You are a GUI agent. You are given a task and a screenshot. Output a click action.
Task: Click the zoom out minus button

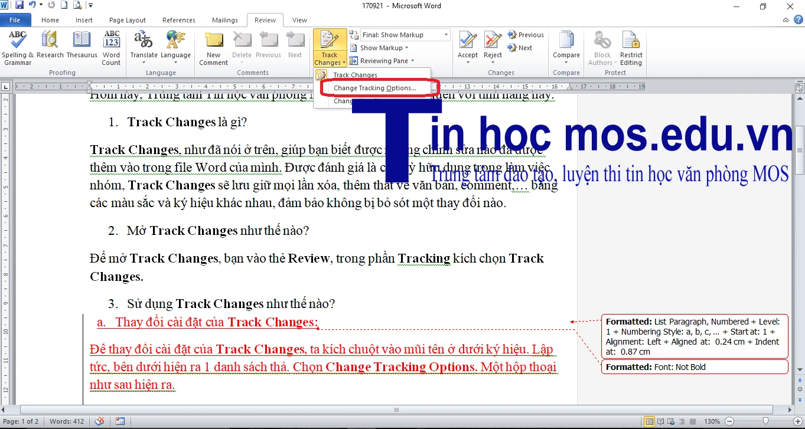(729, 421)
